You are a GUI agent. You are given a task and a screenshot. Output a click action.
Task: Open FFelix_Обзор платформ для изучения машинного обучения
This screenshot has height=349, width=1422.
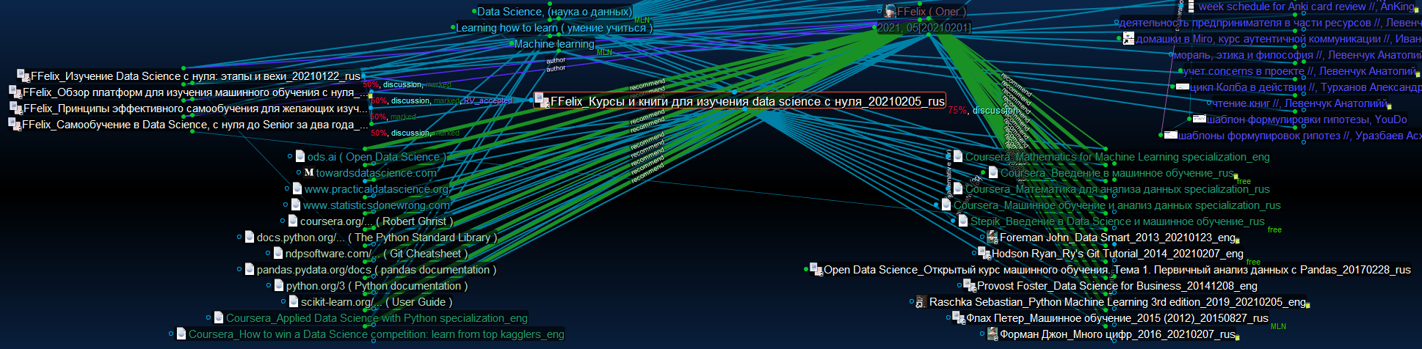coord(190,92)
